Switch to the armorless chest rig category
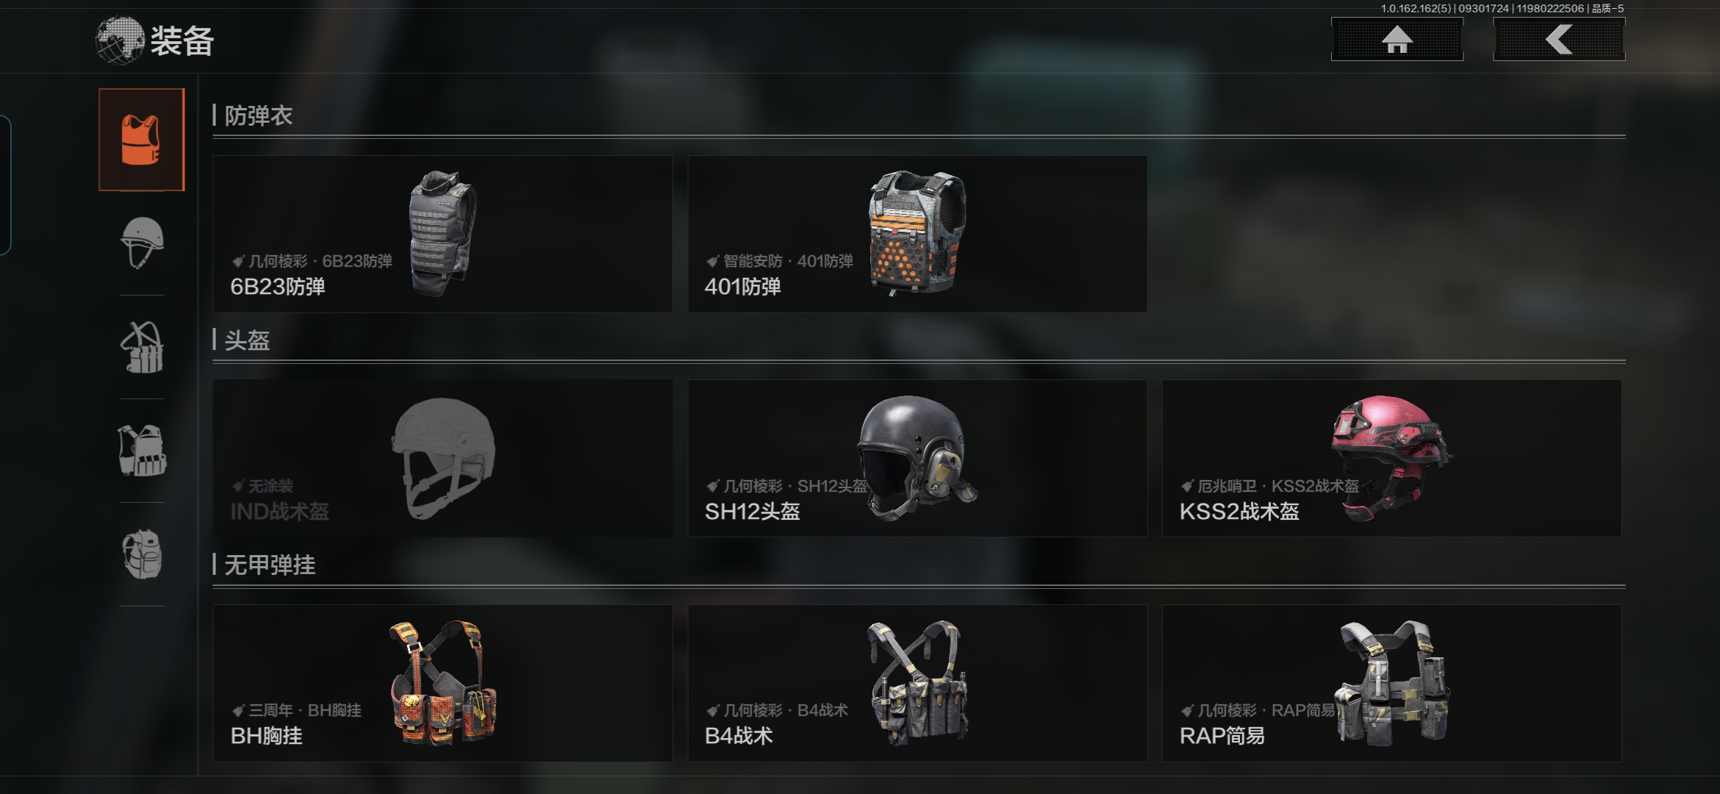This screenshot has width=1720, height=794. [x=141, y=347]
